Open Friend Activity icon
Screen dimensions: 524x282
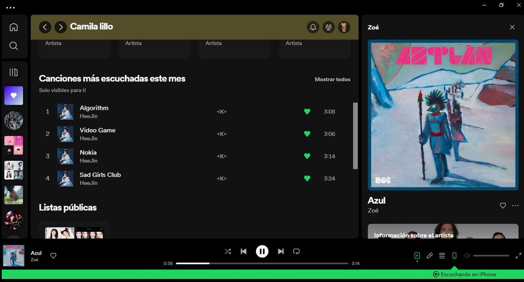pyautogui.click(x=328, y=27)
